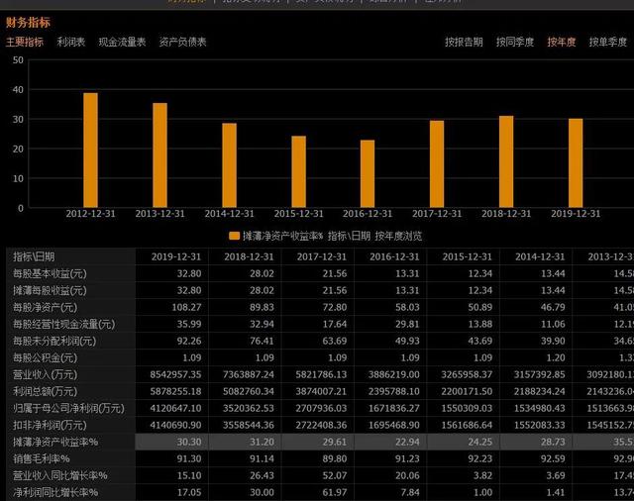Screen dimensions: 634x501
Task: Click the 2014-12-31 table column header
Action: tap(540, 257)
